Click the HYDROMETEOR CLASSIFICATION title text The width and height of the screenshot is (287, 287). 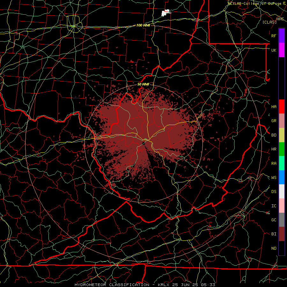[112, 285]
